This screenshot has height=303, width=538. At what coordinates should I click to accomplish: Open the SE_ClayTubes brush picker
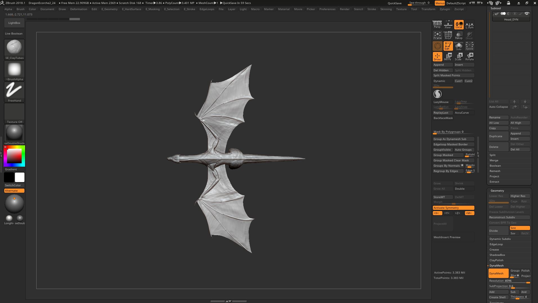click(14, 49)
